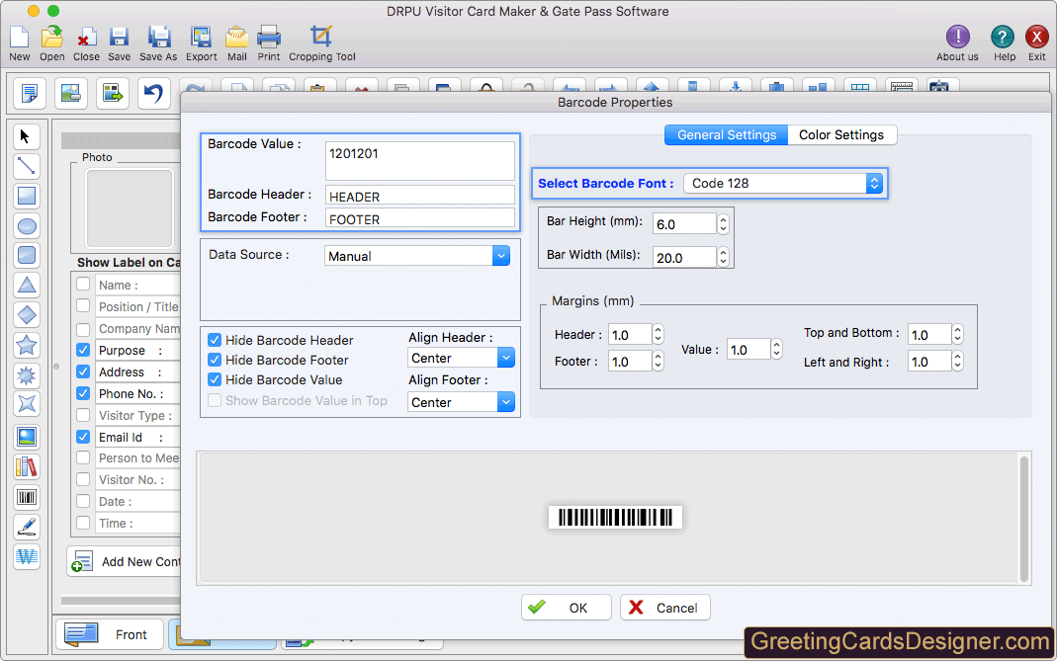Select the rounded rectangle shape tool
Screen dimensions: 1057x661
click(27, 255)
